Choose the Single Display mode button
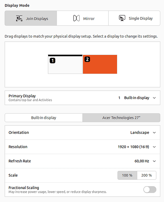Viewport: 164px width, 202px height. [134, 18]
